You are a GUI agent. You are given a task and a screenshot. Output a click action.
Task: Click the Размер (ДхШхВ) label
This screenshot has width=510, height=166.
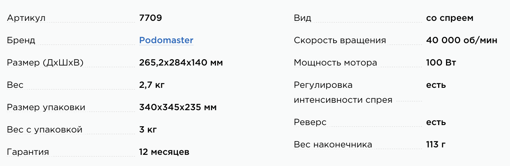(x=45, y=63)
